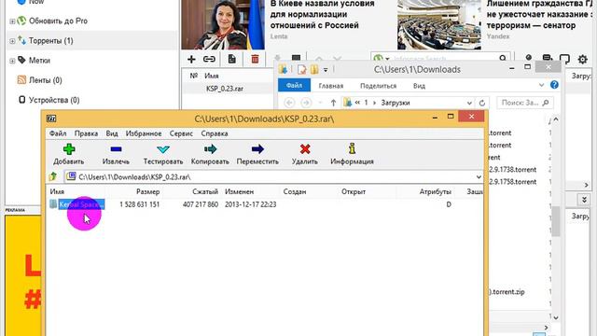
Task: Click the refresh button in Explorer address bar
Action: coord(482,103)
